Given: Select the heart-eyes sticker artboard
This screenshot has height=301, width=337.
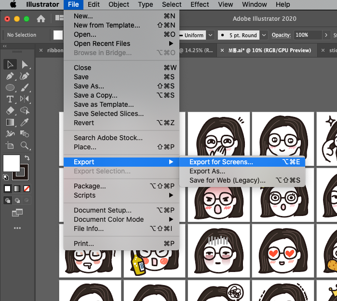Looking at the screenshot, I should point(283,251).
